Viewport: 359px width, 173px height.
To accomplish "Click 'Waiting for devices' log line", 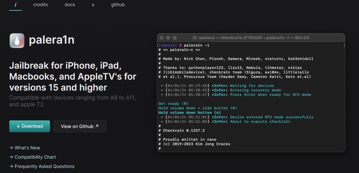I will tap(217, 86).
